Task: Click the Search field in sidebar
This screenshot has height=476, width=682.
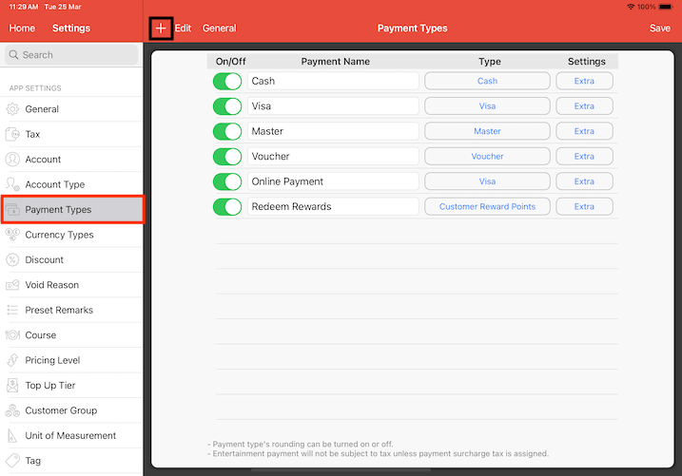Action: (x=71, y=55)
